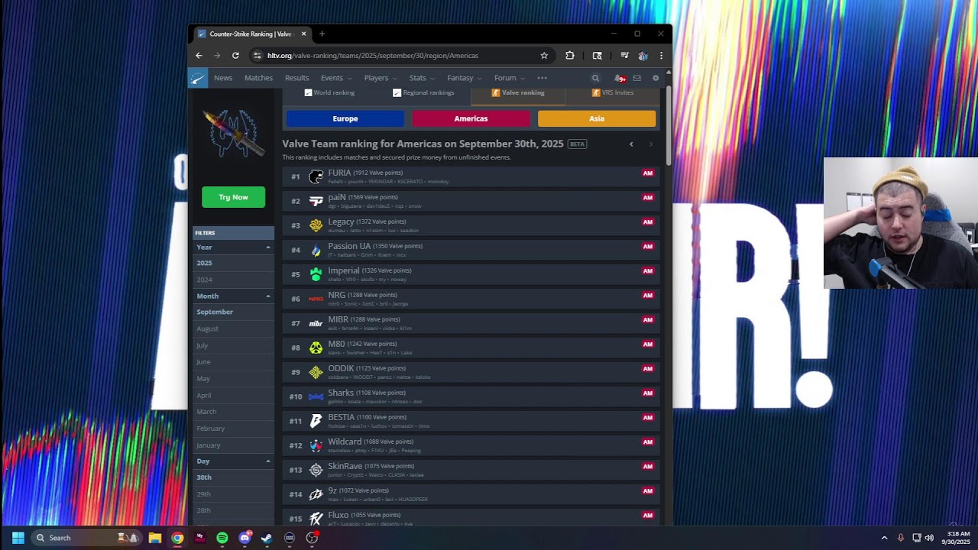Click the Imperial team logo

click(316, 274)
